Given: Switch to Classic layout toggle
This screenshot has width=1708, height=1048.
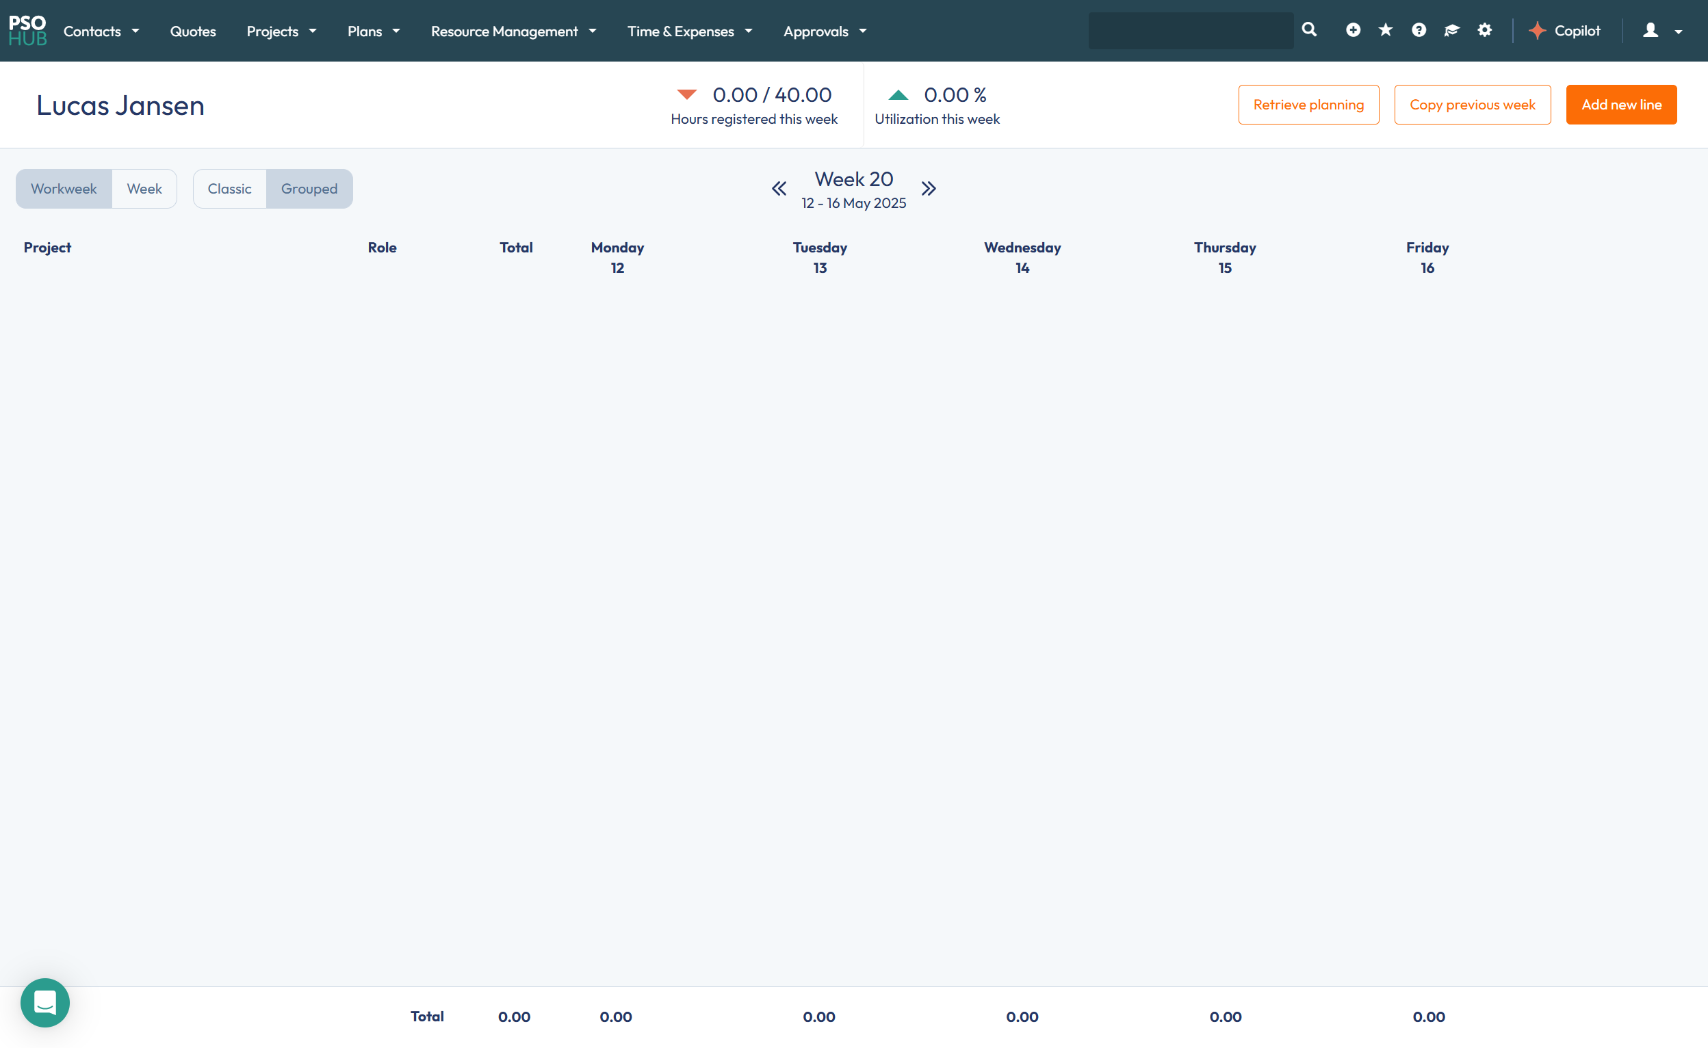Looking at the screenshot, I should (x=229, y=189).
